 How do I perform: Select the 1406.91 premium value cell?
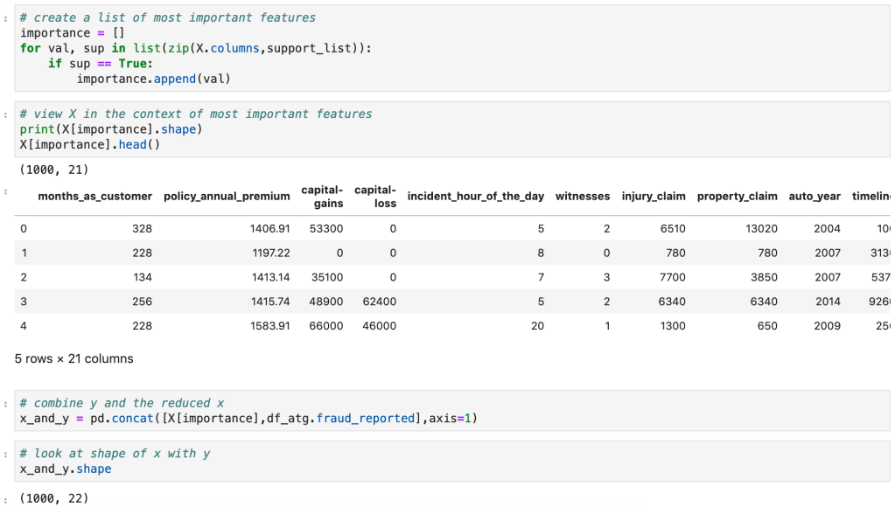(x=269, y=229)
